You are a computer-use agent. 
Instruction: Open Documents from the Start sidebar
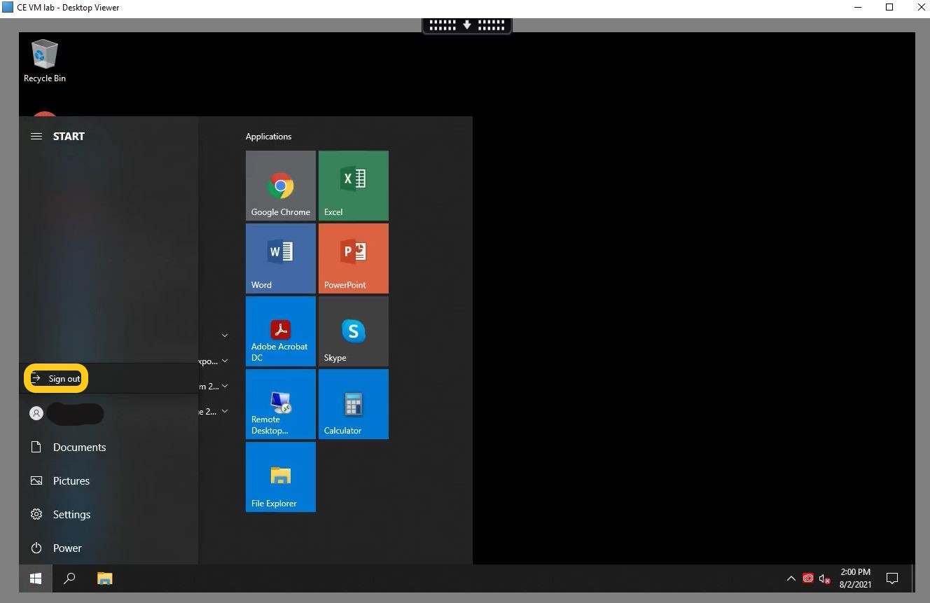click(109, 447)
